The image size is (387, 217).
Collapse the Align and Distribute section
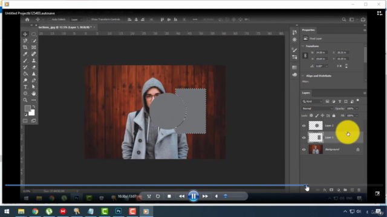tap(303, 75)
